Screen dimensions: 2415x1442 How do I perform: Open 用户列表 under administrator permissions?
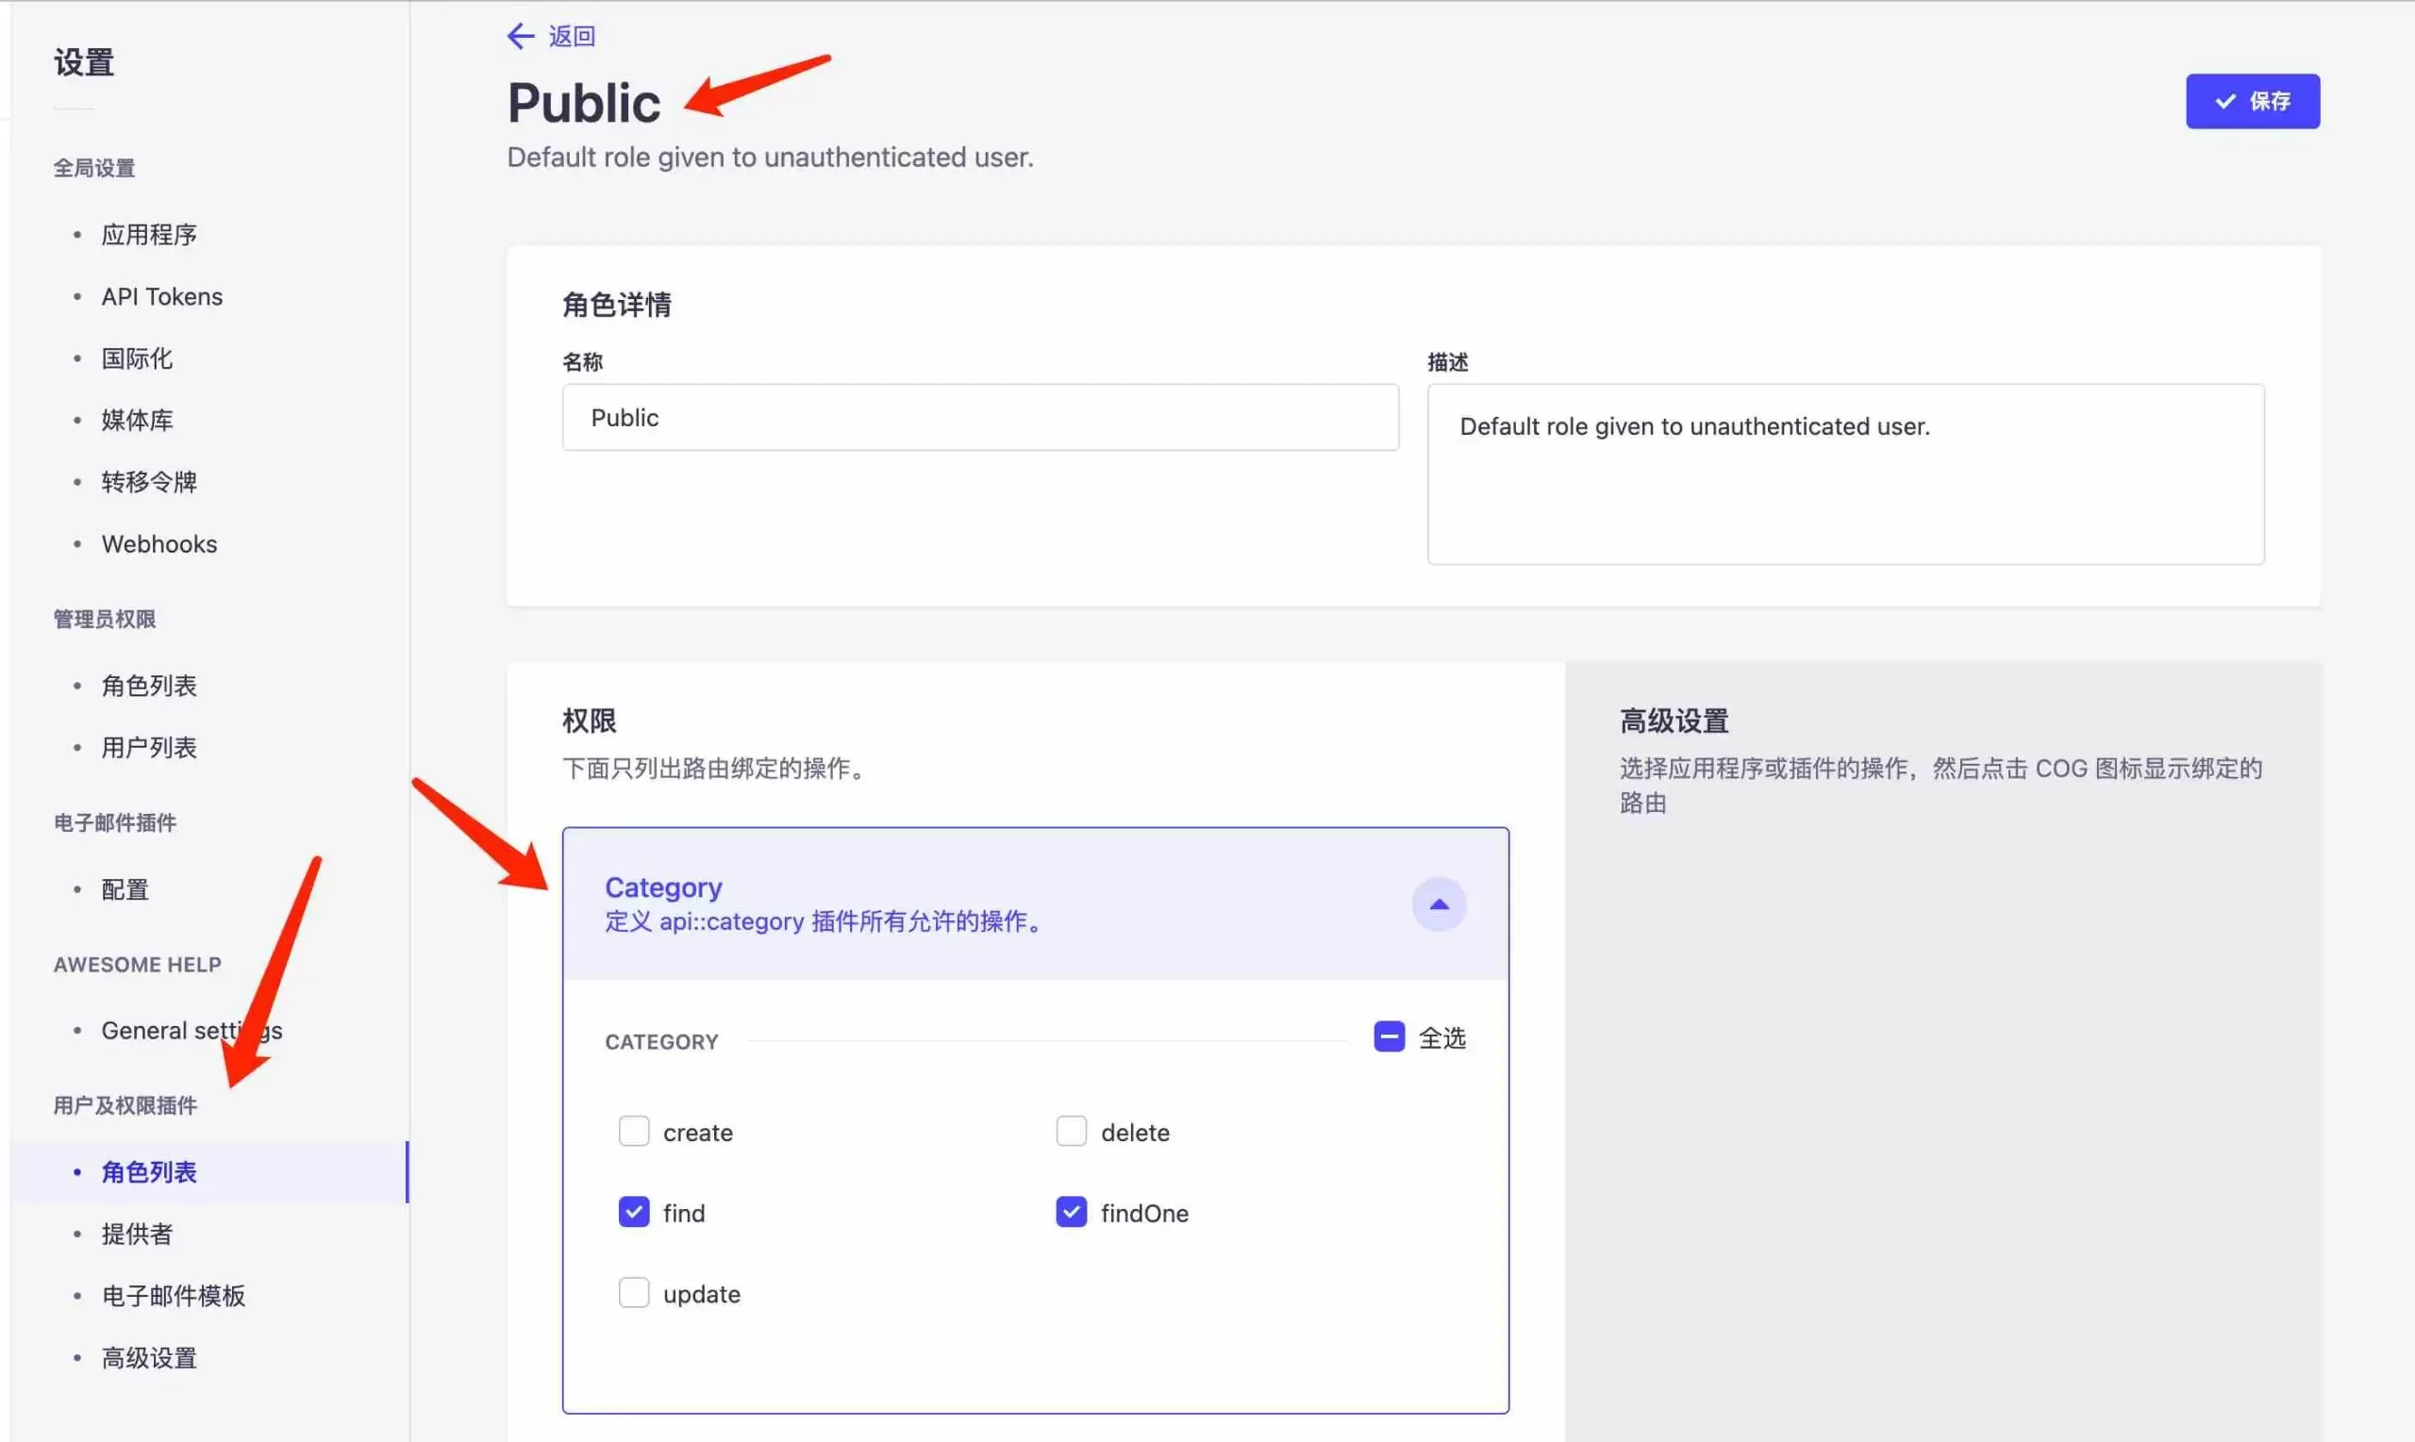point(149,747)
